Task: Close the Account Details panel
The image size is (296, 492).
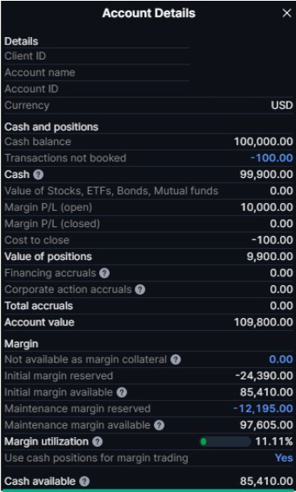Action: [x=287, y=13]
